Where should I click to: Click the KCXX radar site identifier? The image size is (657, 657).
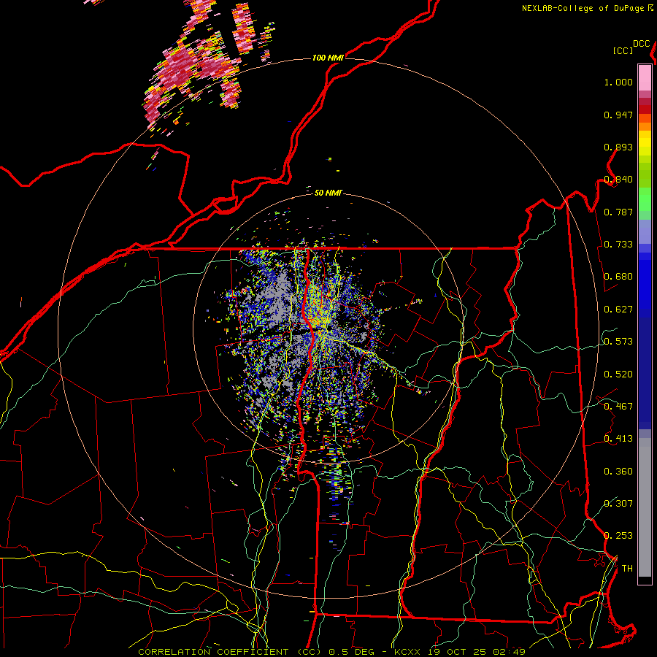tap(407, 652)
